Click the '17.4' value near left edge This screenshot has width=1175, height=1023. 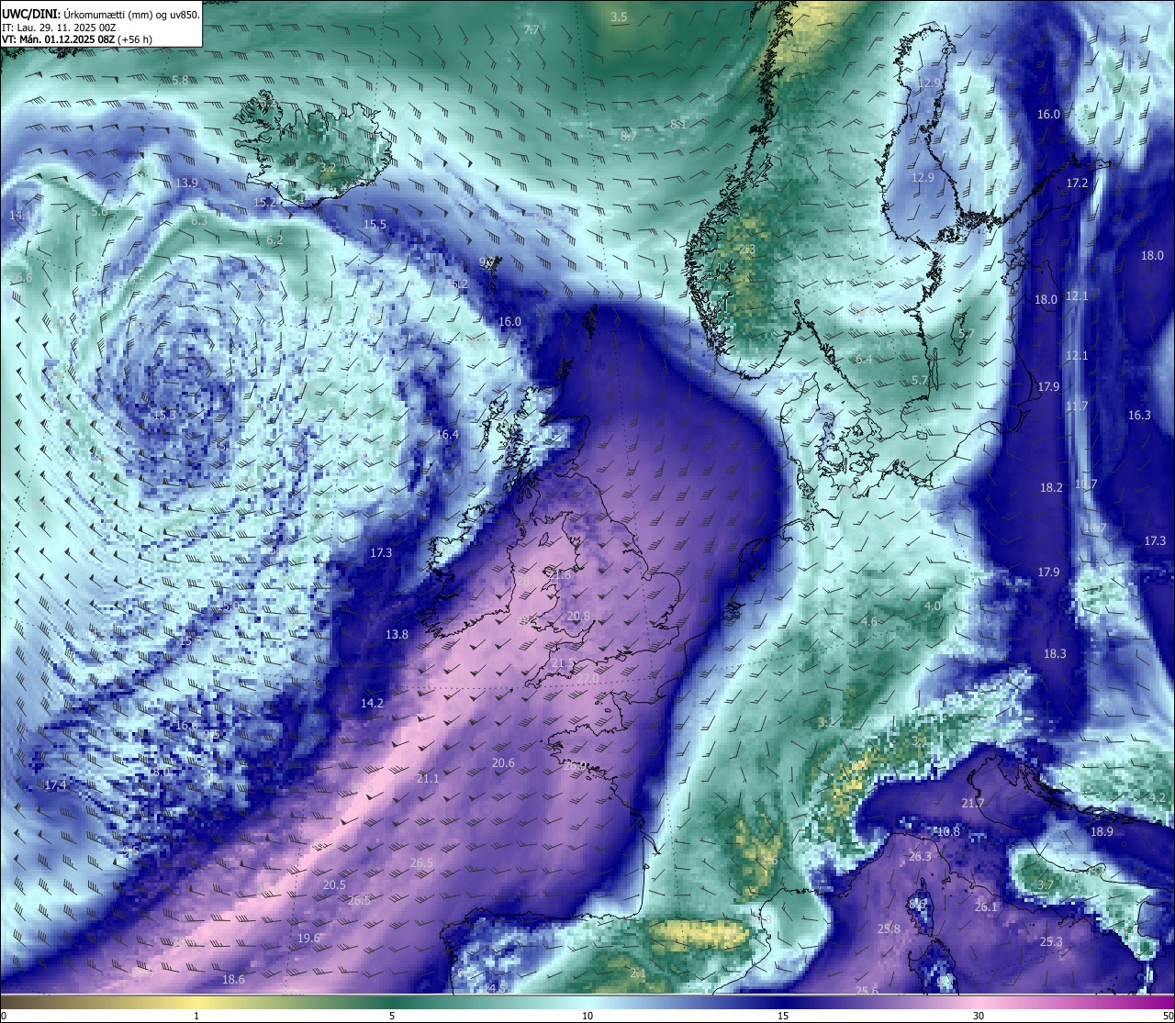click(x=55, y=785)
